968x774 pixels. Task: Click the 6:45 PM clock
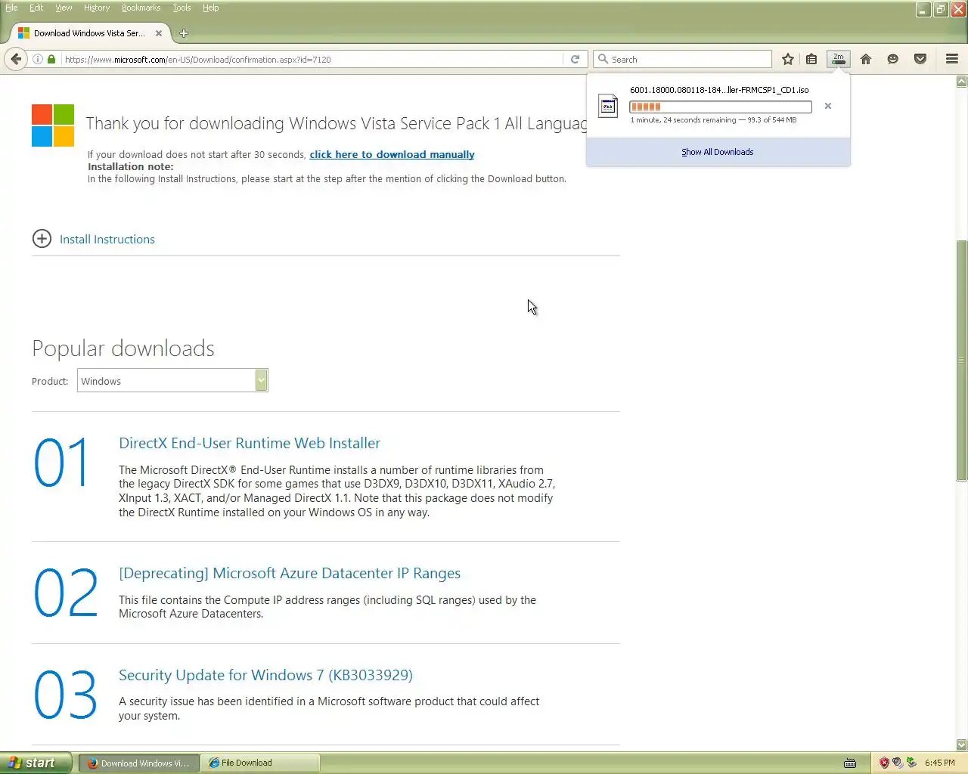pos(939,763)
